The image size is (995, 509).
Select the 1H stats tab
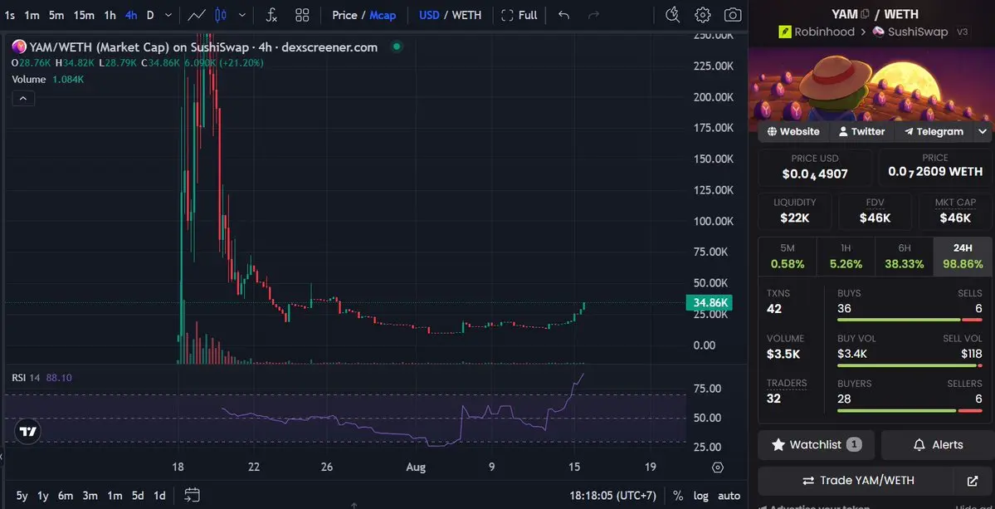tap(846, 257)
